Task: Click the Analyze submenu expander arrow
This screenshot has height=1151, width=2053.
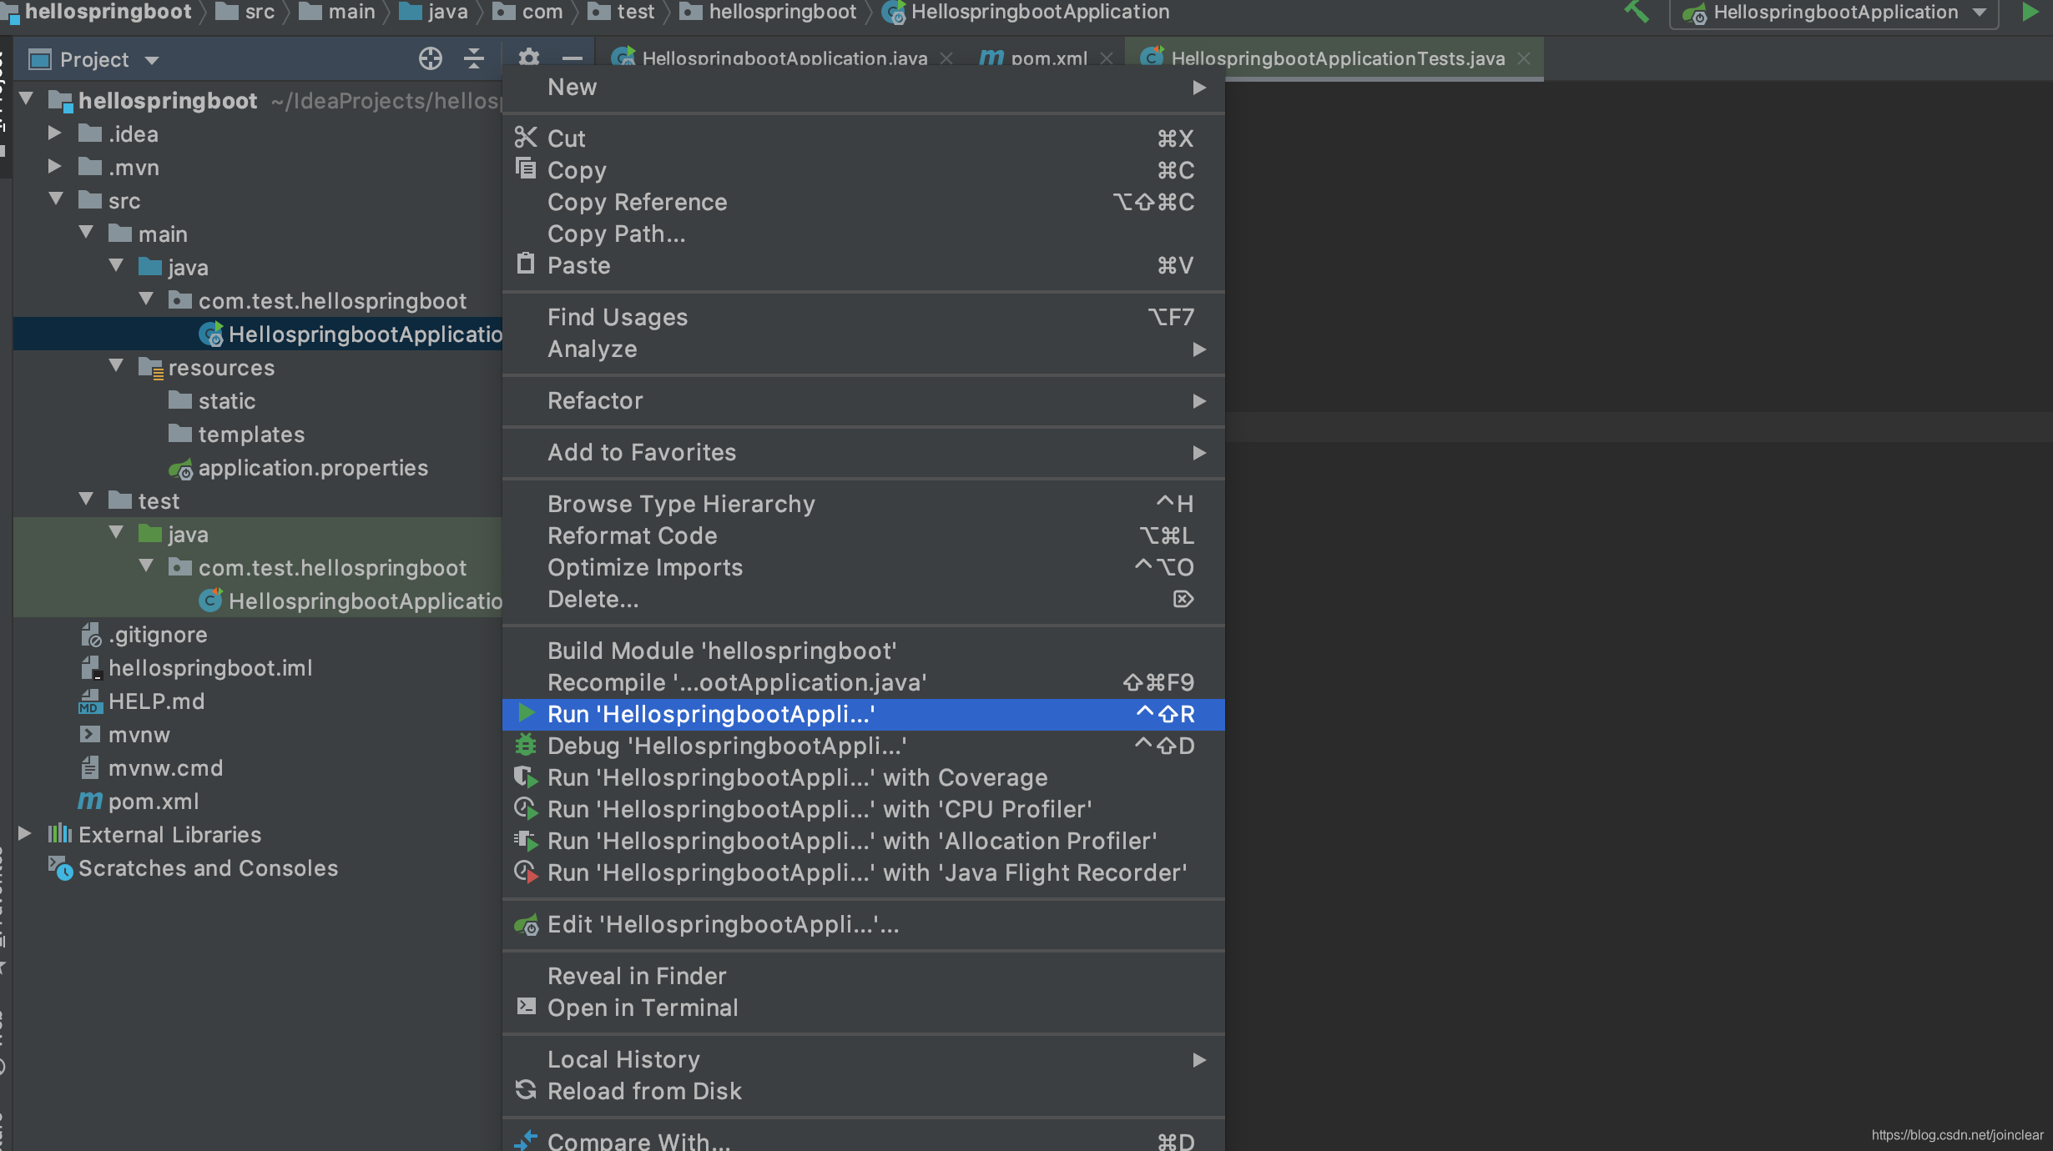Action: point(1198,348)
